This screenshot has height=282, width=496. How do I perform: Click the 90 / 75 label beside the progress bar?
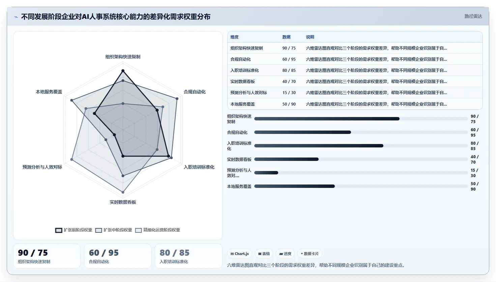click(475, 119)
